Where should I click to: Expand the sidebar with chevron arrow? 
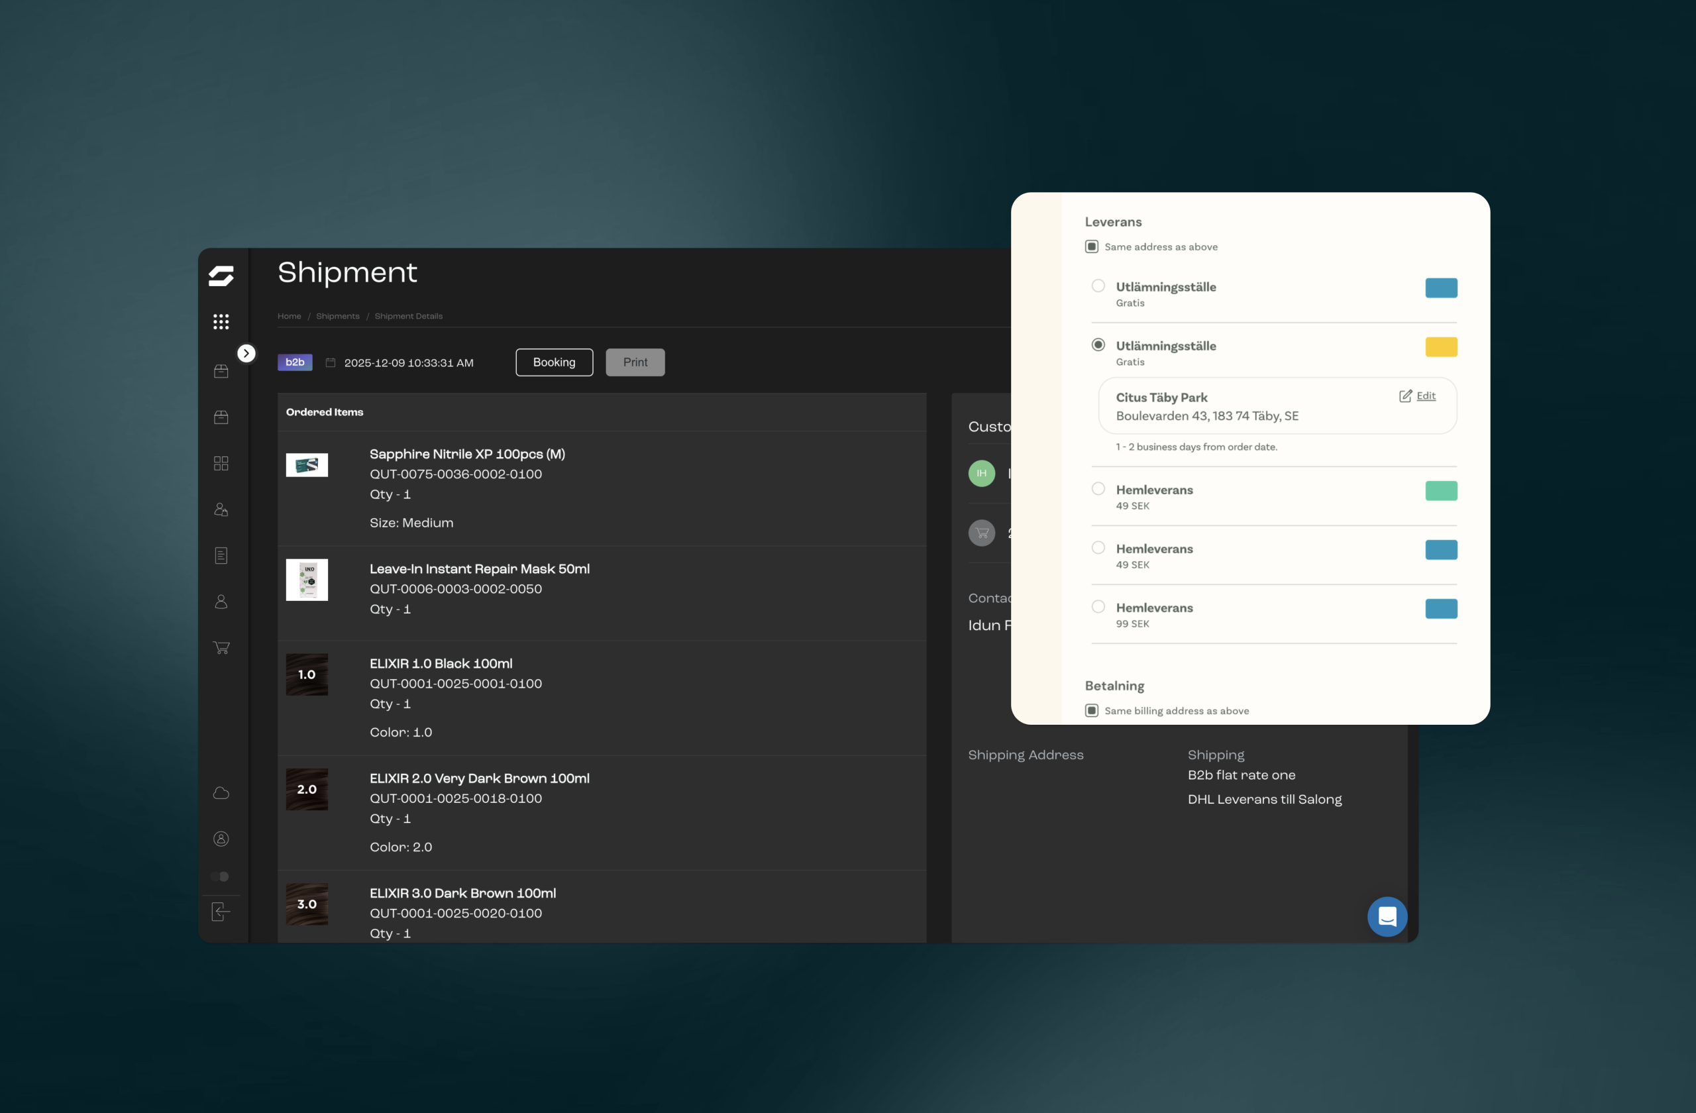pyautogui.click(x=246, y=353)
